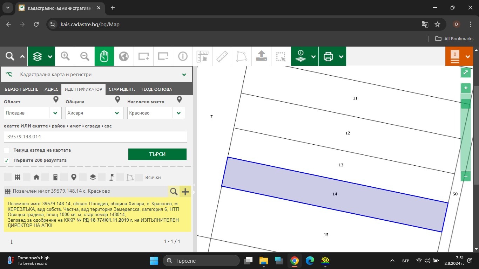Screen dimensions: 479x269
Task: Open the print map tool
Action: click(x=328, y=56)
